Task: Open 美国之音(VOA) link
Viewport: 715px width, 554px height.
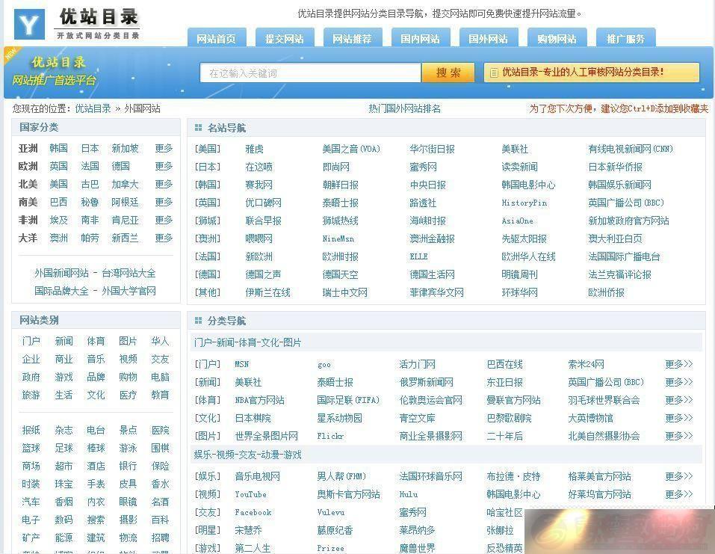Action: [x=351, y=149]
